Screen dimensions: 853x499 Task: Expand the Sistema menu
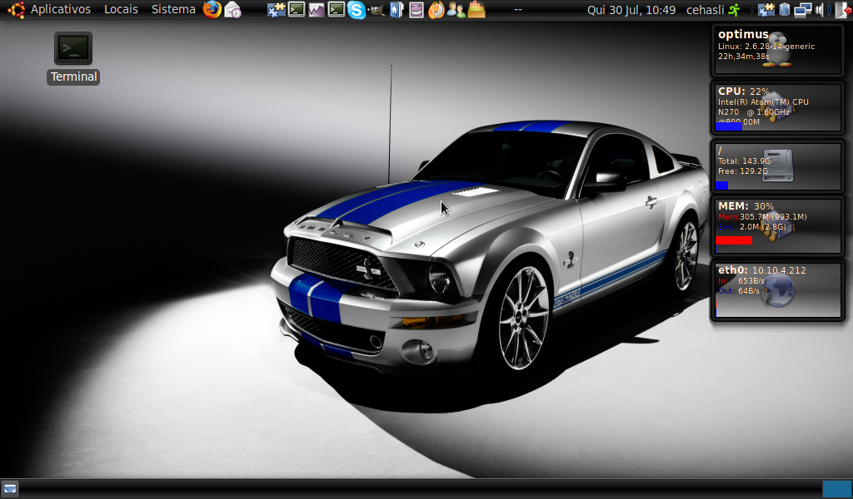pos(173,9)
